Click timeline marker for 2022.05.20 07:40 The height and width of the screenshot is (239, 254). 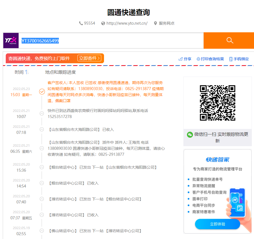pos(42,199)
